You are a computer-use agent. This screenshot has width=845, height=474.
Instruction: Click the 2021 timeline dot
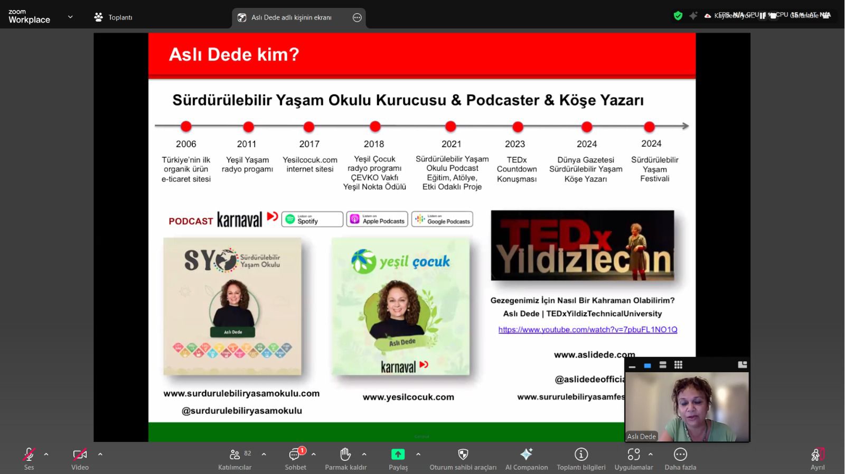pos(450,127)
